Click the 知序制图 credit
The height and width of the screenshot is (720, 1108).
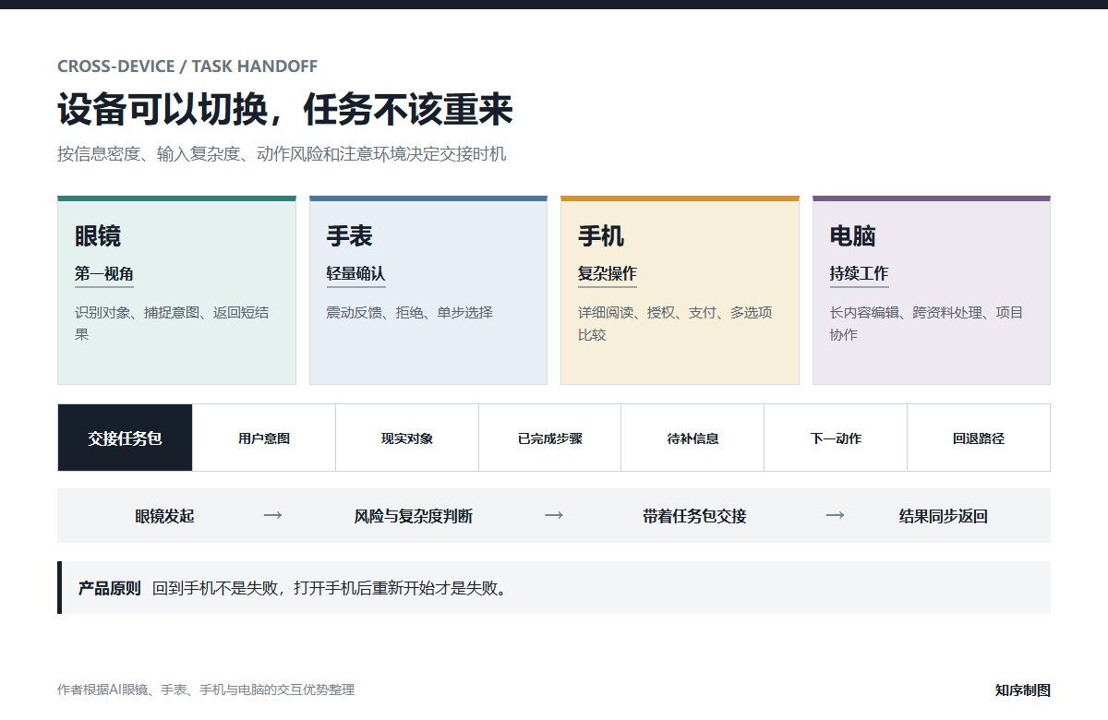click(x=1022, y=690)
